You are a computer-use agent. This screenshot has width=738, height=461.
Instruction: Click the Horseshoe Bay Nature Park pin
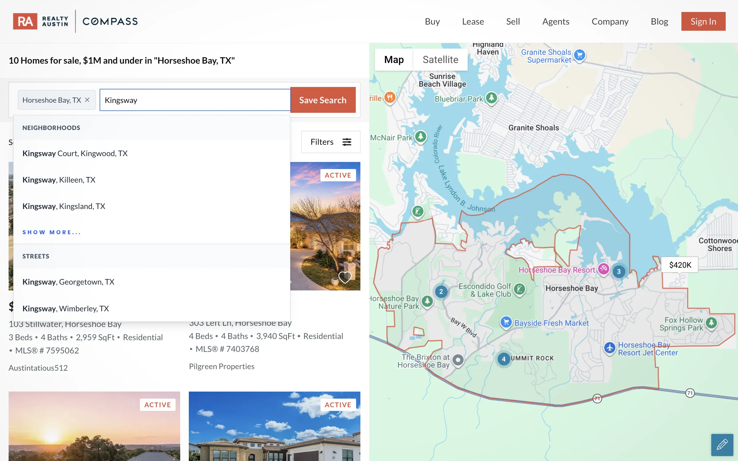point(427,301)
